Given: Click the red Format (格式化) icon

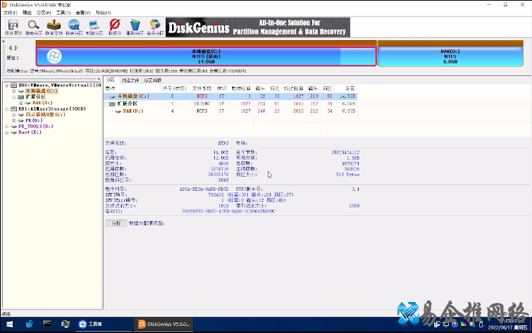Looking at the screenshot, I should pyautogui.click(x=115, y=27).
